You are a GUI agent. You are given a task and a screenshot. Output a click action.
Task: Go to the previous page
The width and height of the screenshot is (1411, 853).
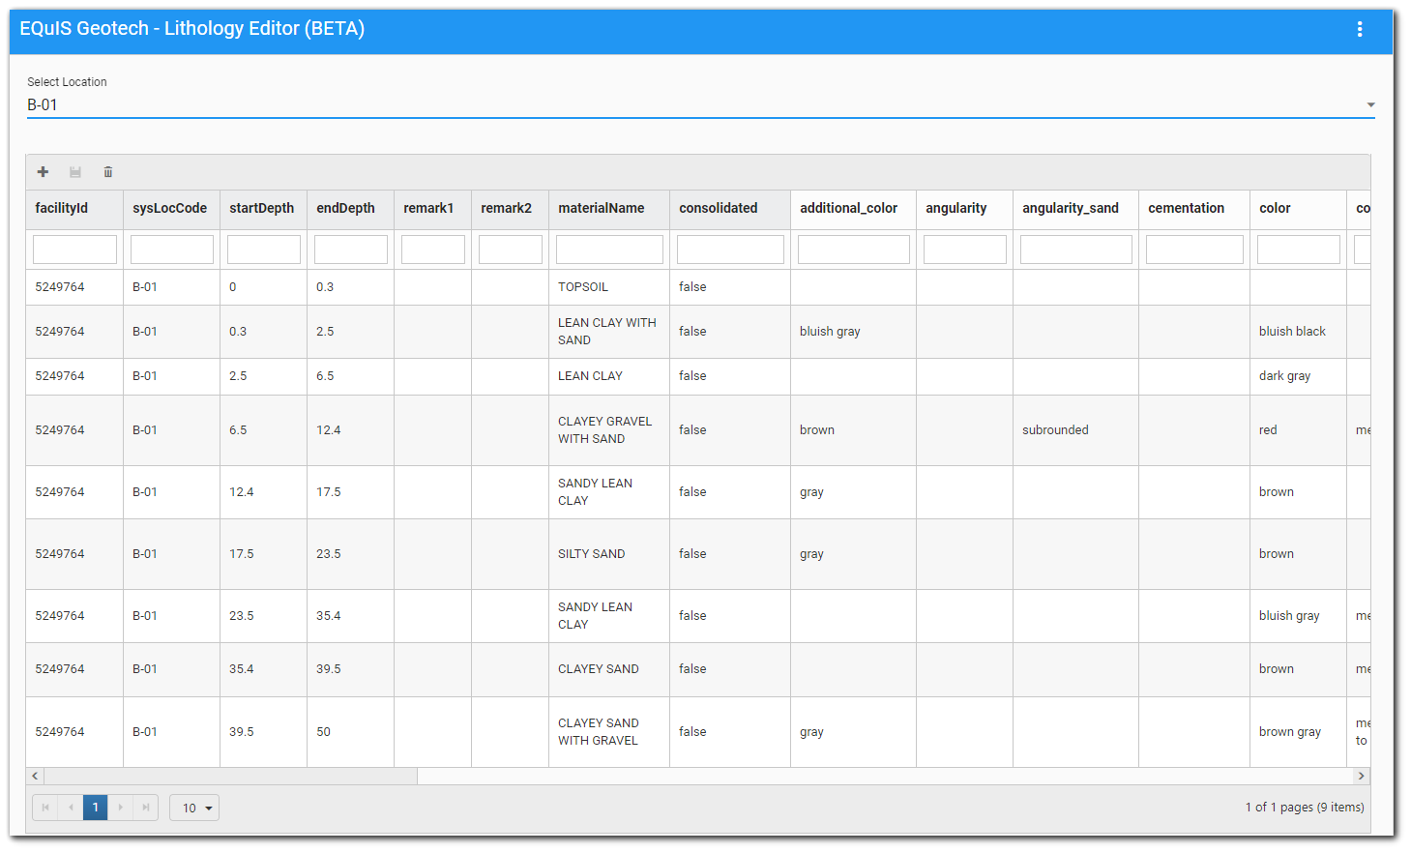(70, 807)
